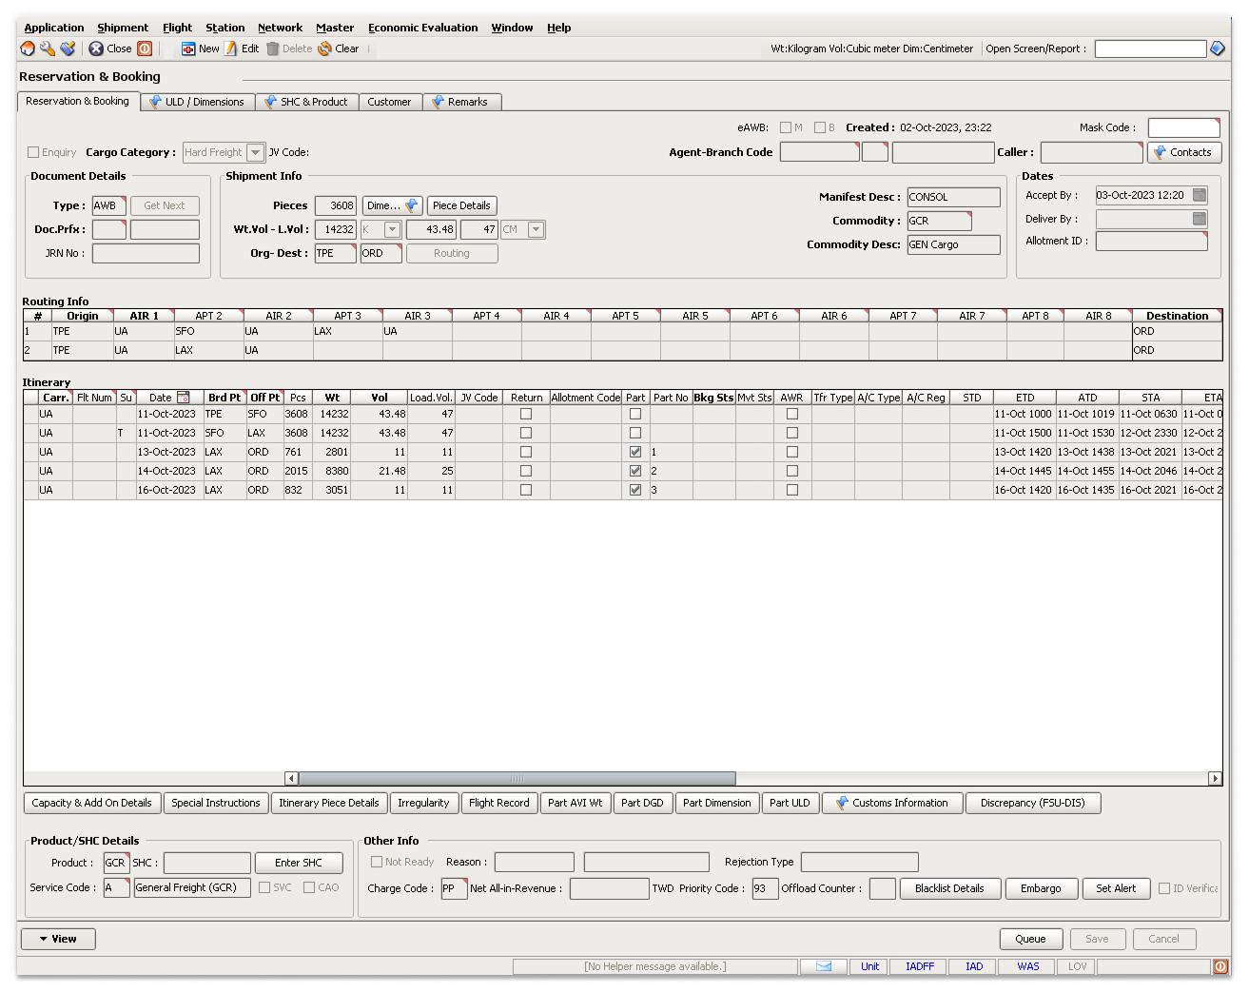The image size is (1249, 992).
Task: Toggle the Enquiry checkbox
Action: pyautogui.click(x=33, y=152)
